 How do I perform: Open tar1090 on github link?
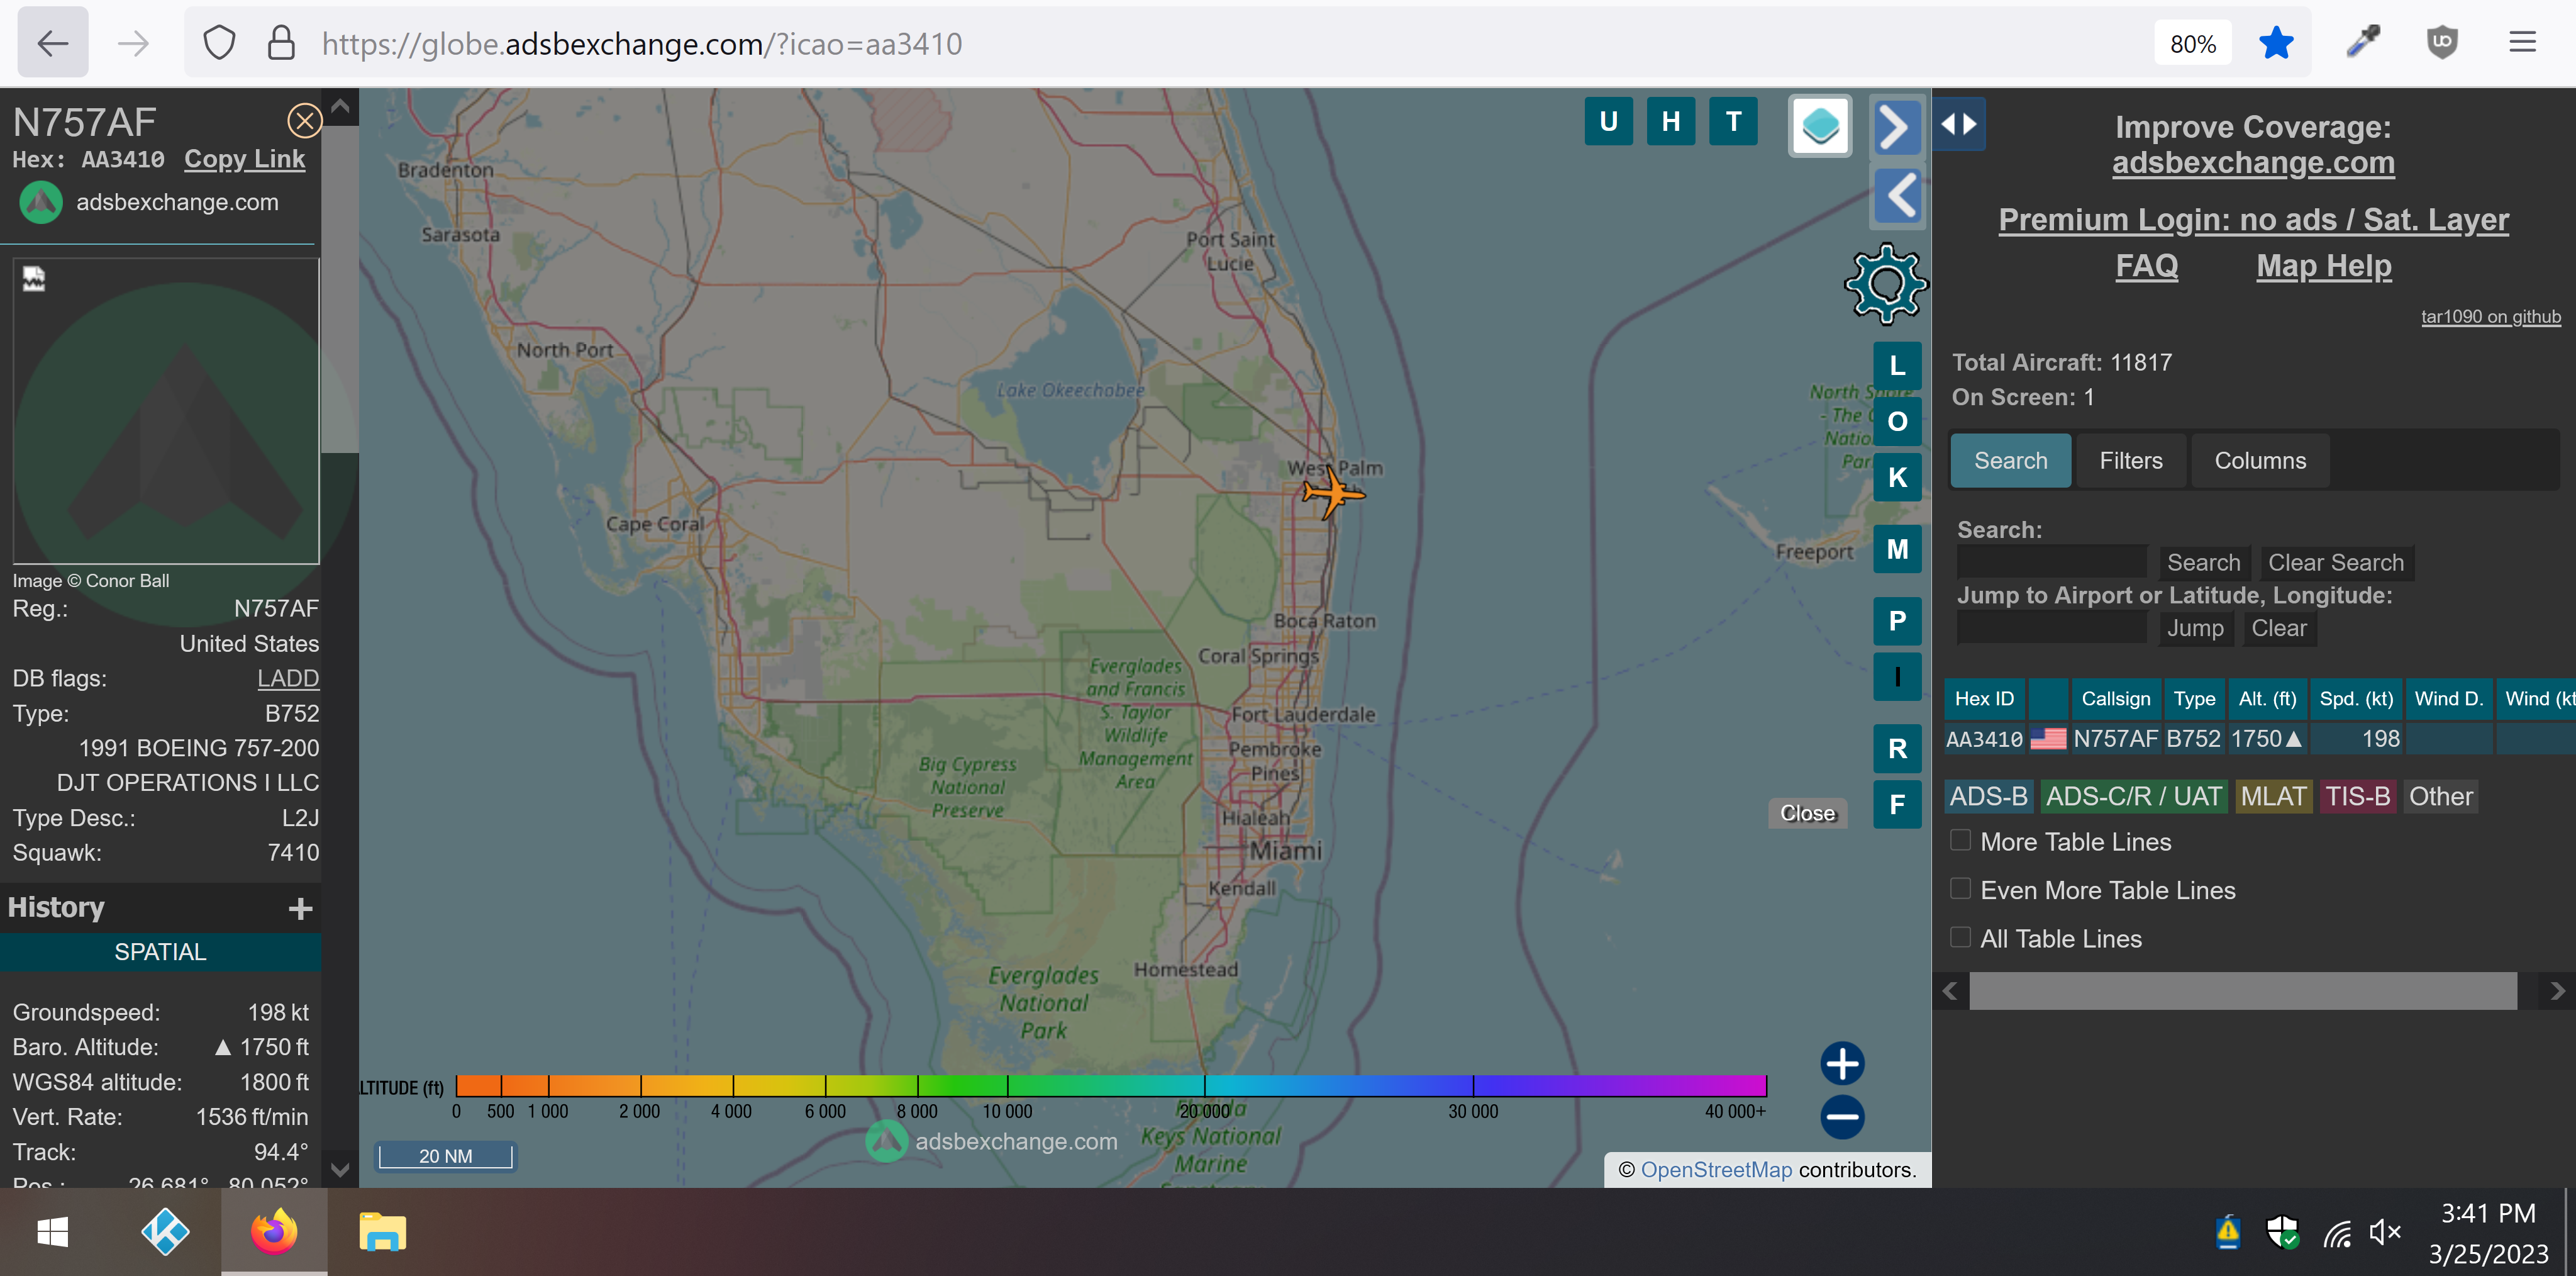click(x=2490, y=316)
